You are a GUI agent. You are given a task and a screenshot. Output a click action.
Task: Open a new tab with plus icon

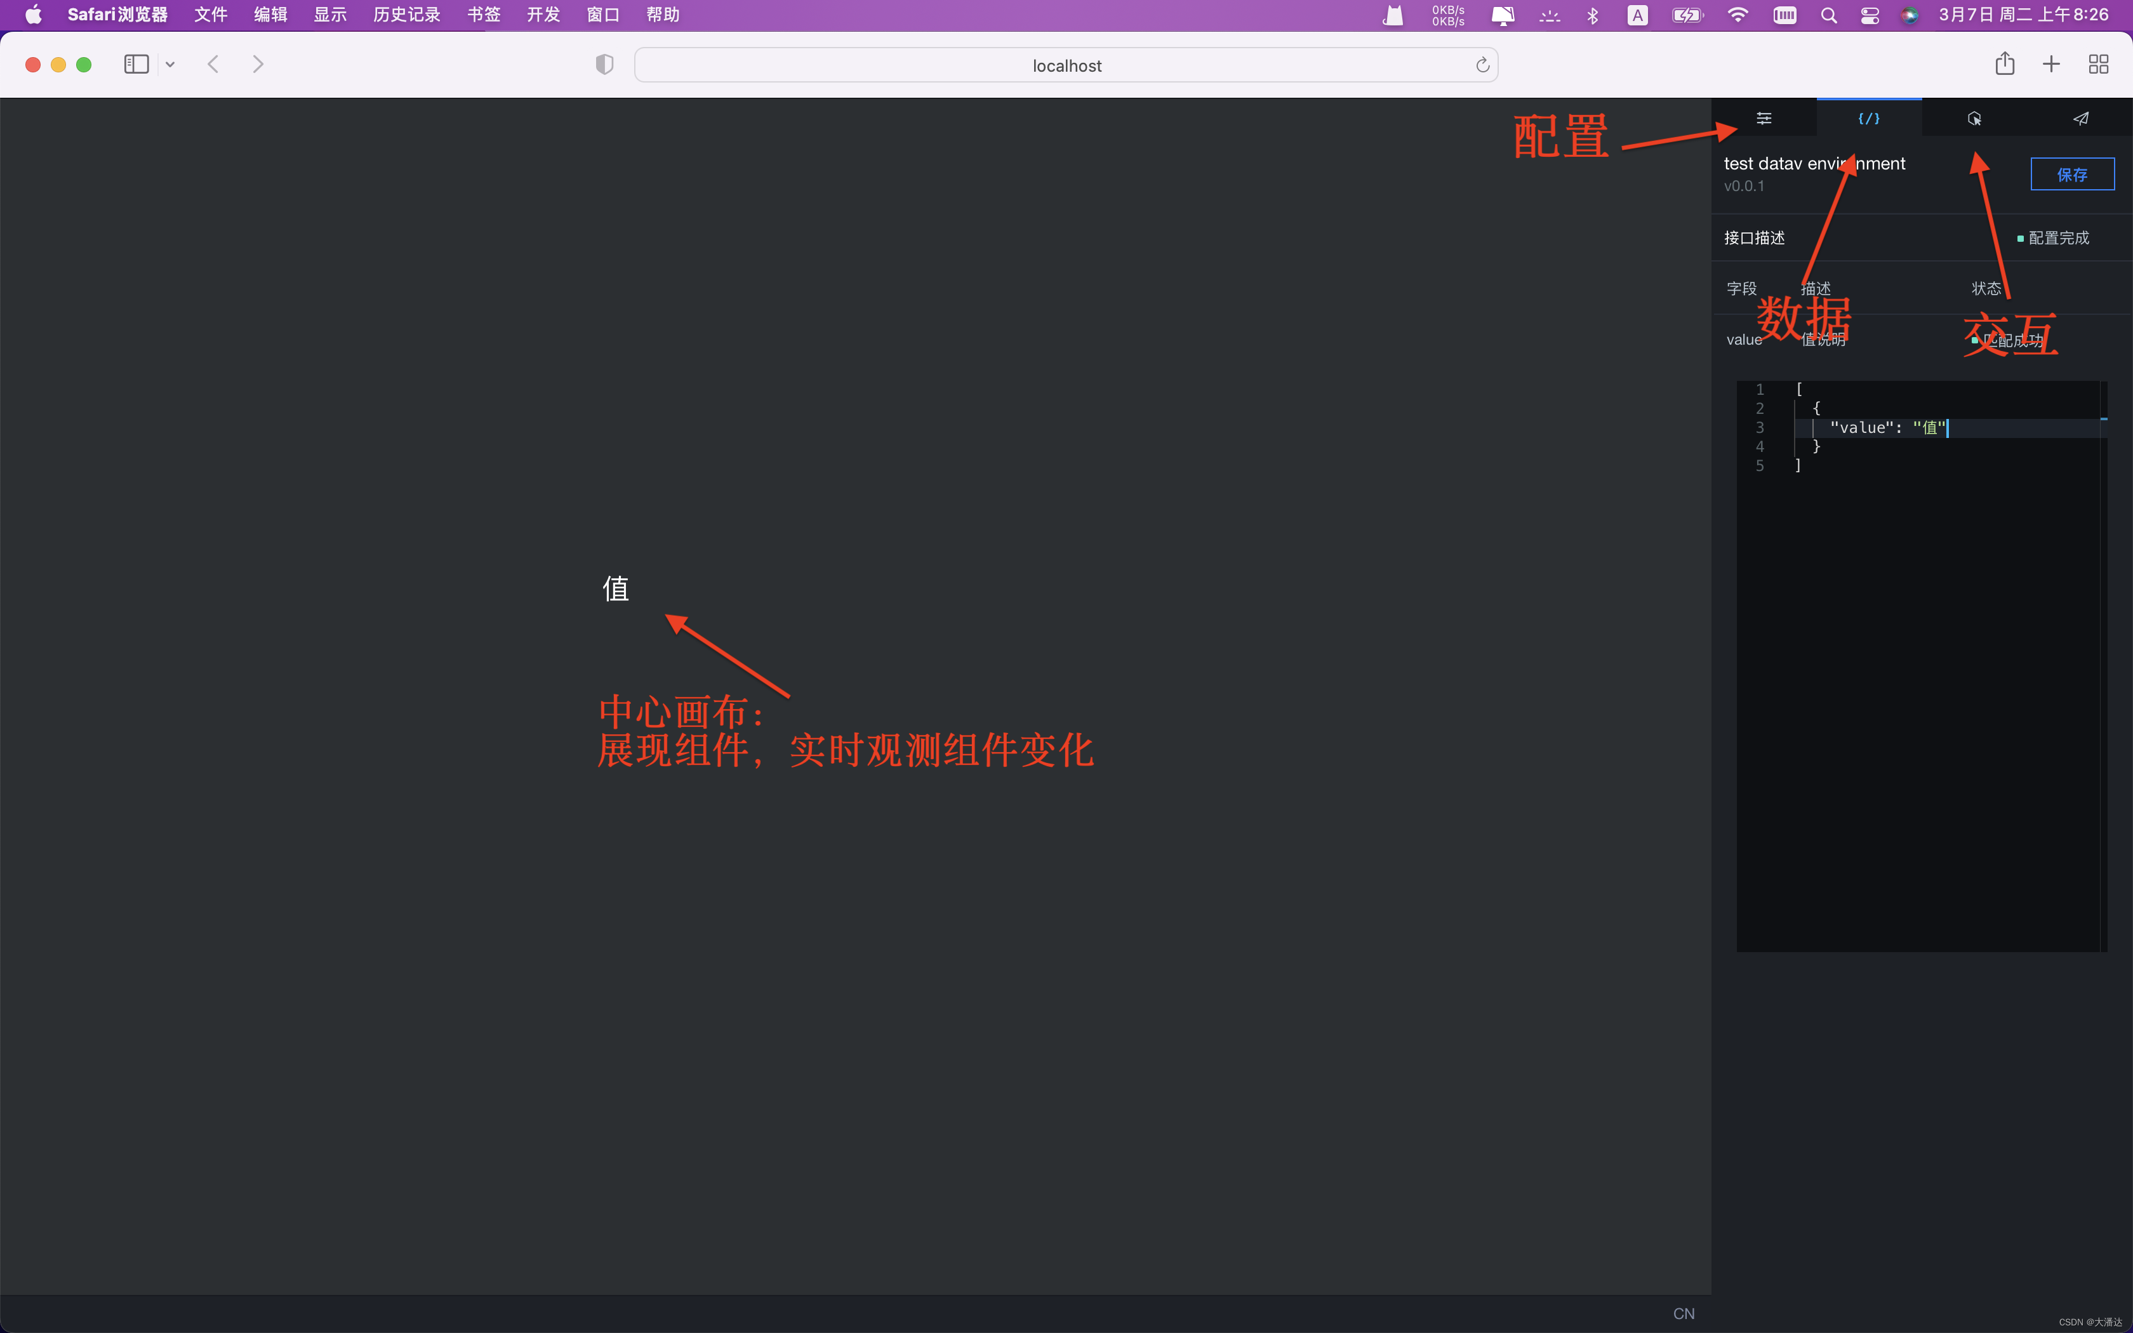(2051, 64)
